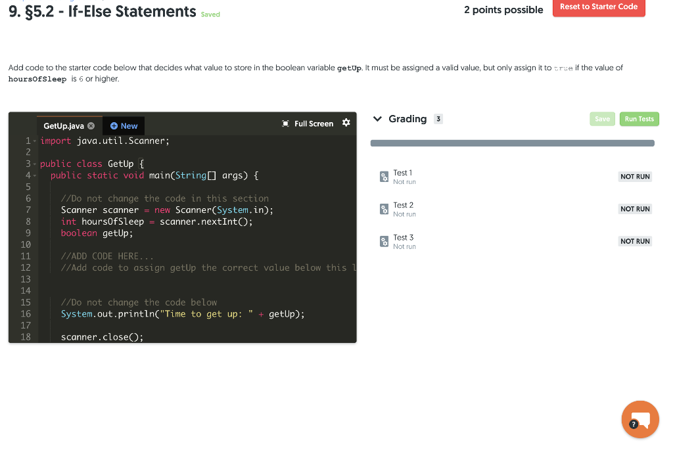The image size is (673, 452).
Task: Fold the GetUp class at line 3
Action: pos(35,164)
